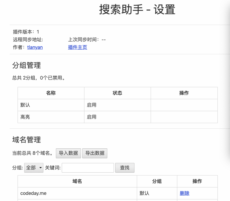Viewport: 230px width, 201px height.
Task: Click the 域名管理 section heading
Action: (x=26, y=140)
